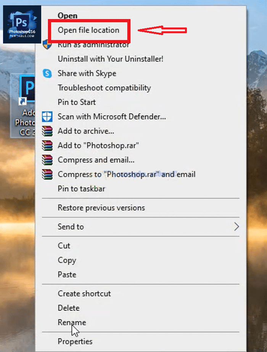Choose Troubleshoot compatibility
This screenshot has height=352, width=267.
104,88
